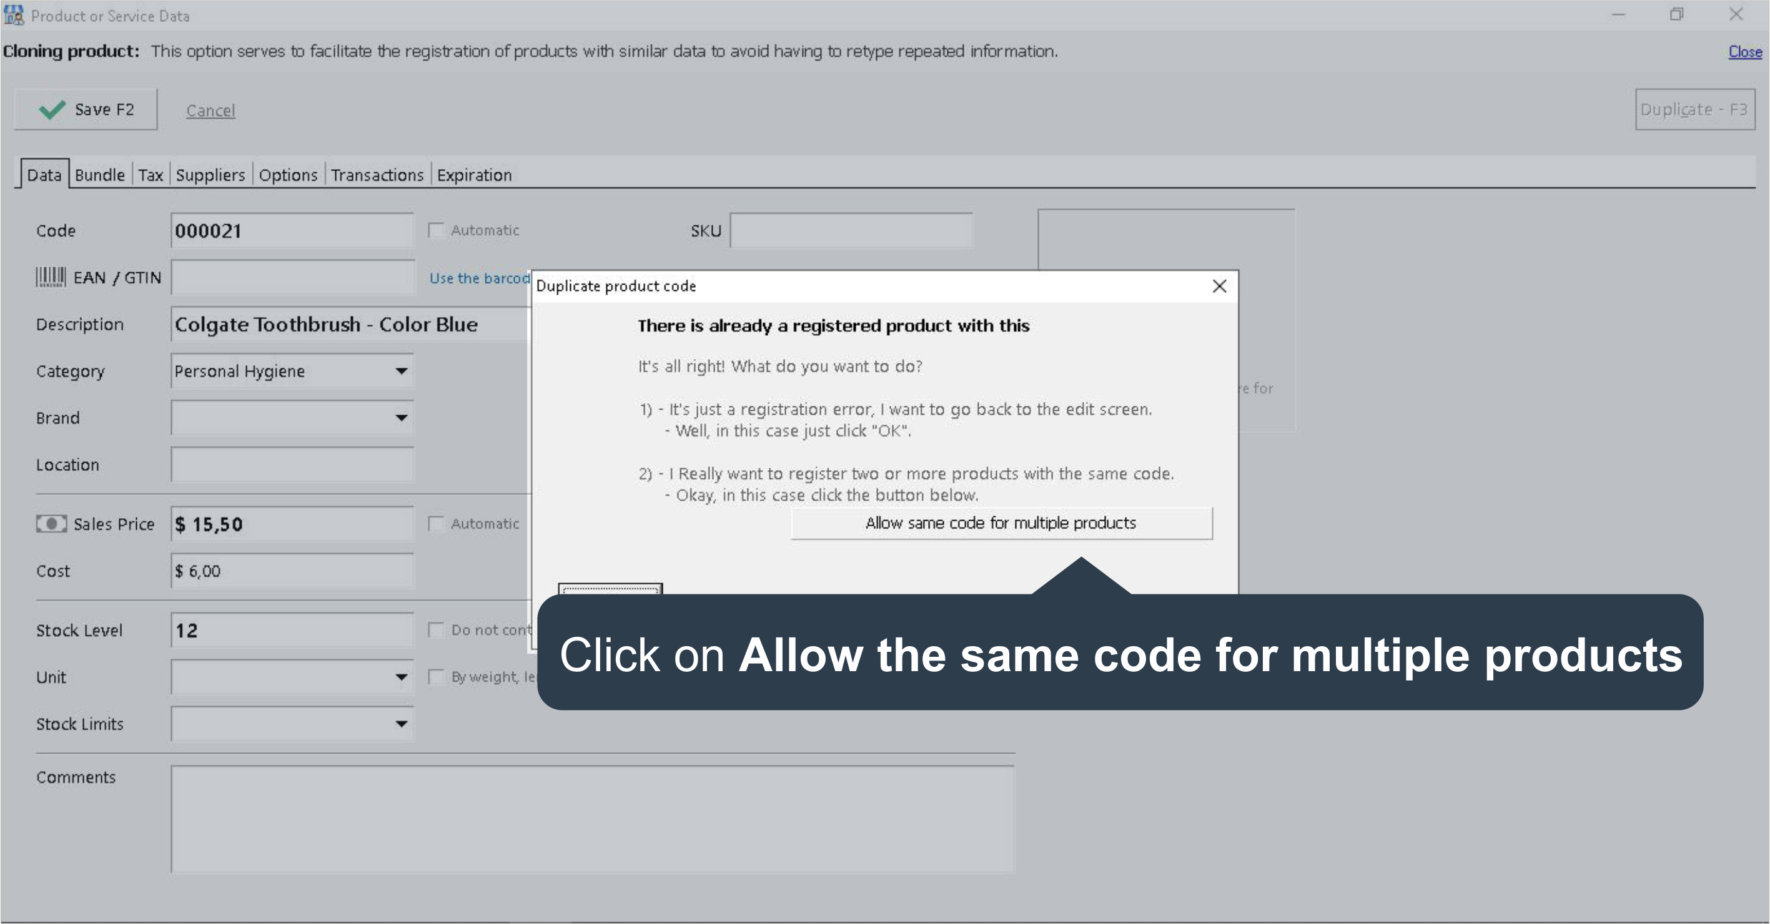Switch to the Suppliers tab
This screenshot has width=1770, height=924.
coord(210,175)
